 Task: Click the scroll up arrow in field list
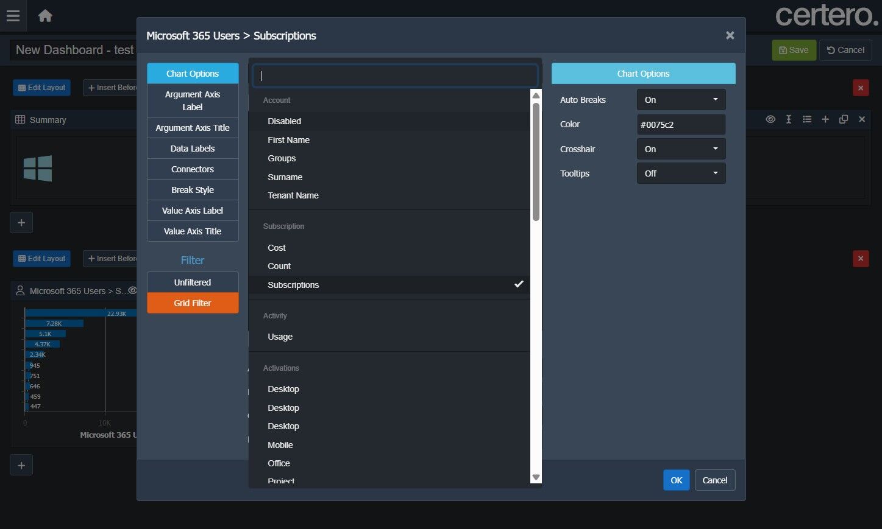pos(536,95)
